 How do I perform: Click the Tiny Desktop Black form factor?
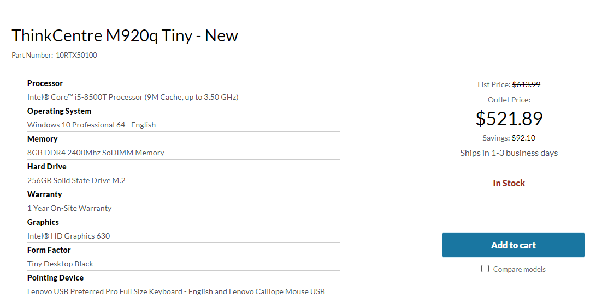click(60, 264)
